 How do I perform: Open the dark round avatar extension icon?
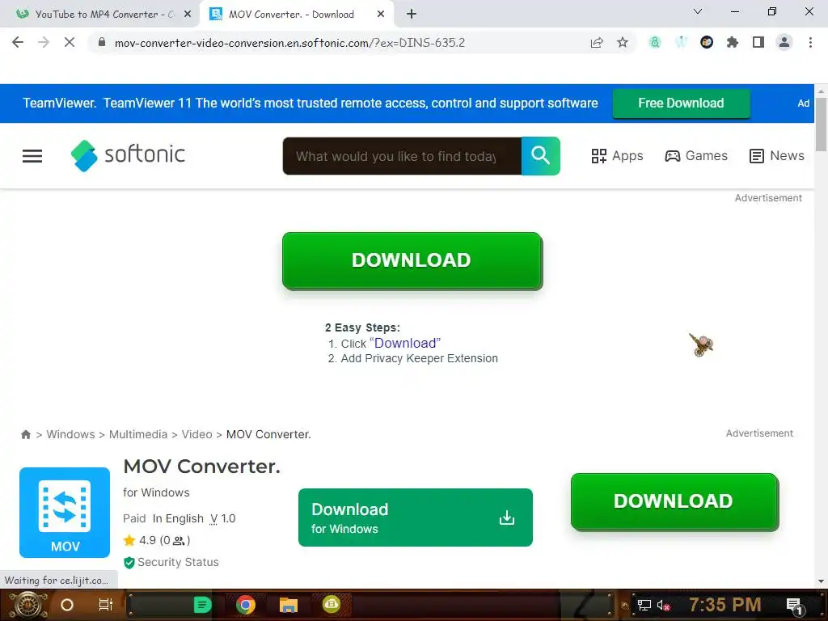pyautogui.click(x=707, y=42)
